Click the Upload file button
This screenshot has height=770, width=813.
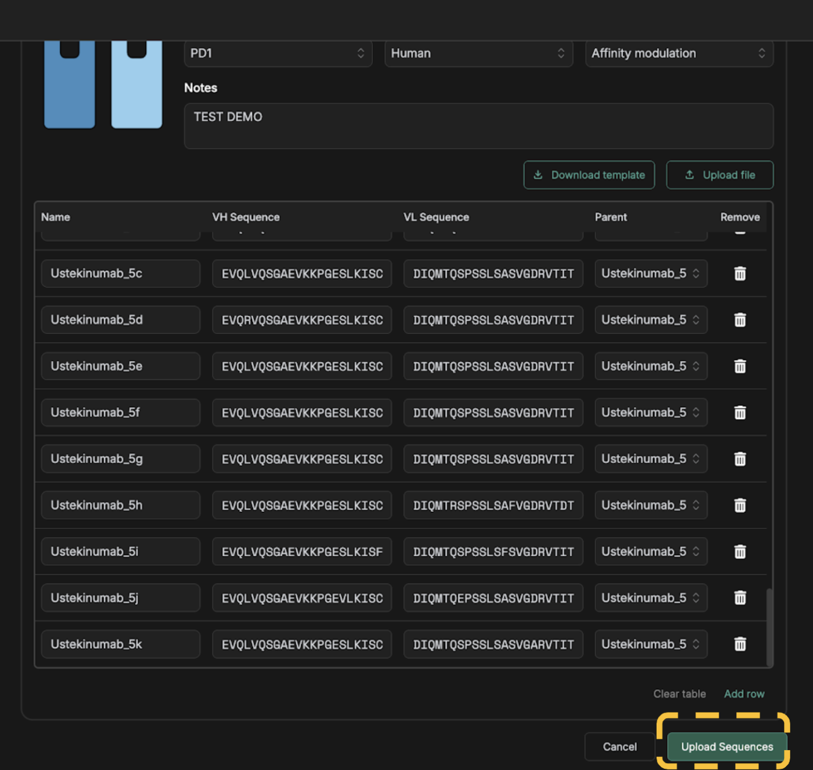point(720,175)
